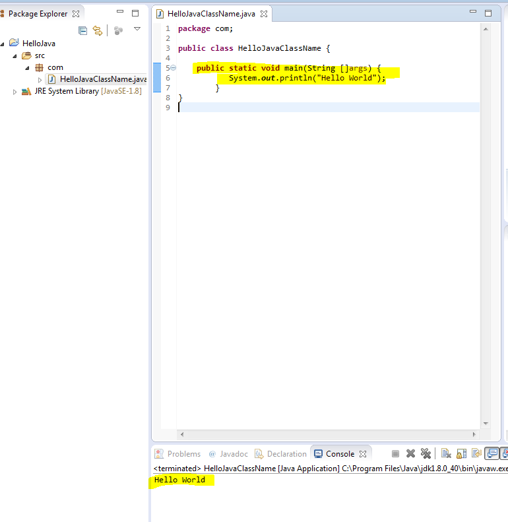This screenshot has width=508, height=522.
Task: Toggle Word Wrap in Console
Action: [476, 453]
